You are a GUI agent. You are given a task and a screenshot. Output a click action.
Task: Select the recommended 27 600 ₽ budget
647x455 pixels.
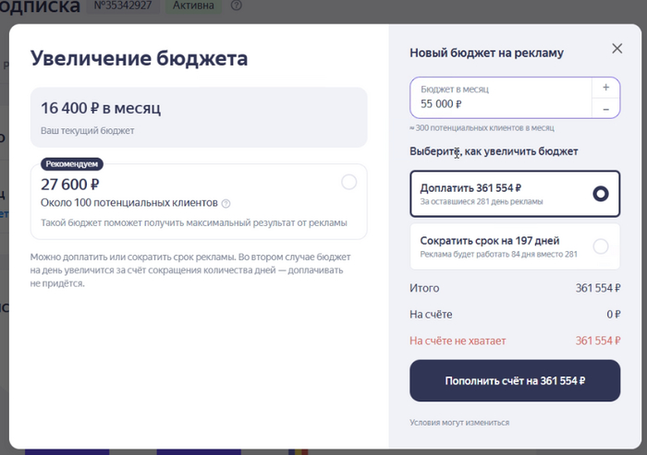pyautogui.click(x=348, y=183)
